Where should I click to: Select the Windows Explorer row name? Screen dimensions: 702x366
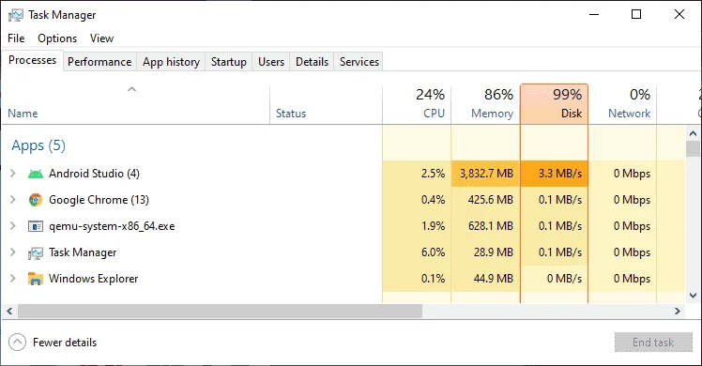point(94,279)
